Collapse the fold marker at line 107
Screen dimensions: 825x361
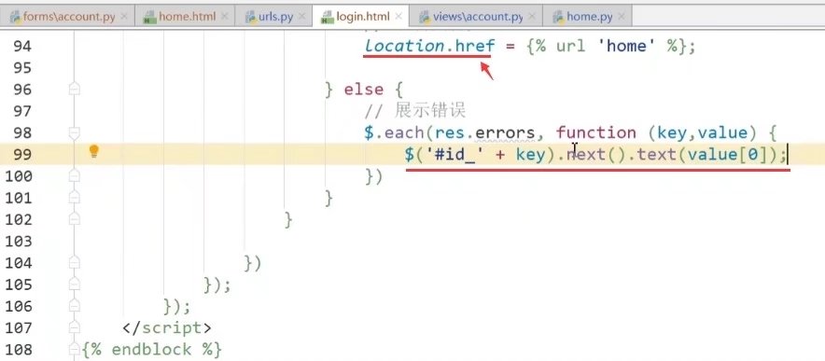[74, 326]
